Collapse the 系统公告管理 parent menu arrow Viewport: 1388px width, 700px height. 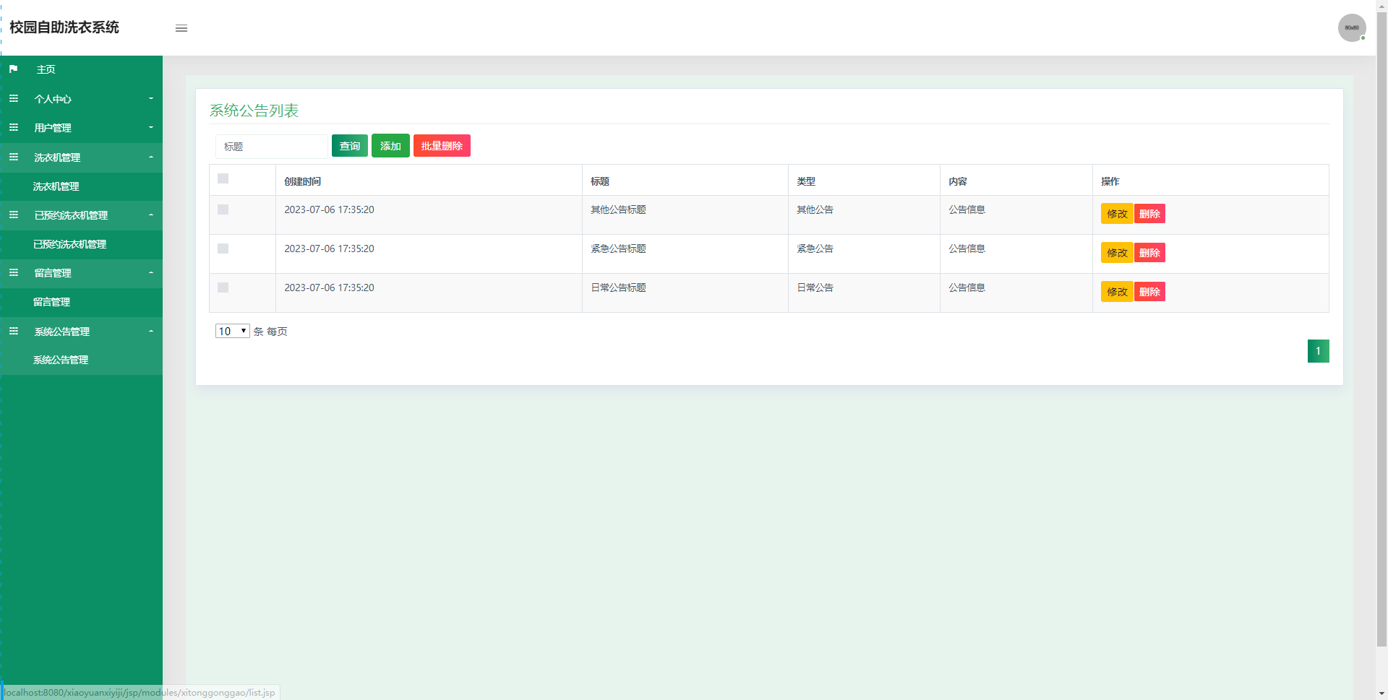(x=151, y=331)
